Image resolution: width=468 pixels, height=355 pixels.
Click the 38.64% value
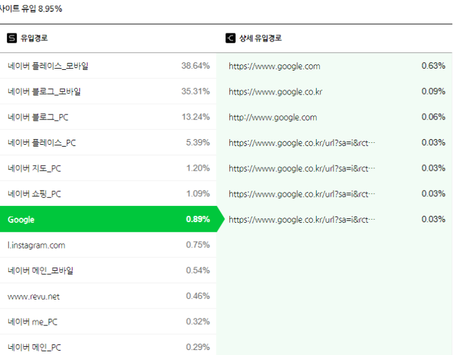pyautogui.click(x=195, y=65)
